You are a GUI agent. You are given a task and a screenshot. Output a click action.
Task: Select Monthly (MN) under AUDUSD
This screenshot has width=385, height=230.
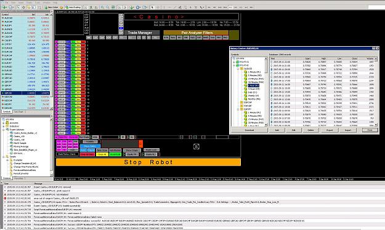pyautogui.click(x=254, y=99)
